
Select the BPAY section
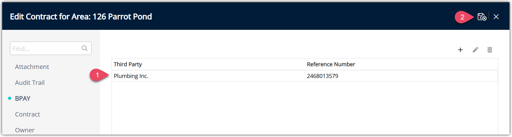(23, 98)
